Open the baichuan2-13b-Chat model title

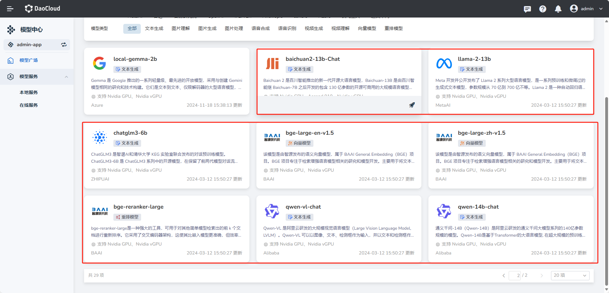coord(312,59)
